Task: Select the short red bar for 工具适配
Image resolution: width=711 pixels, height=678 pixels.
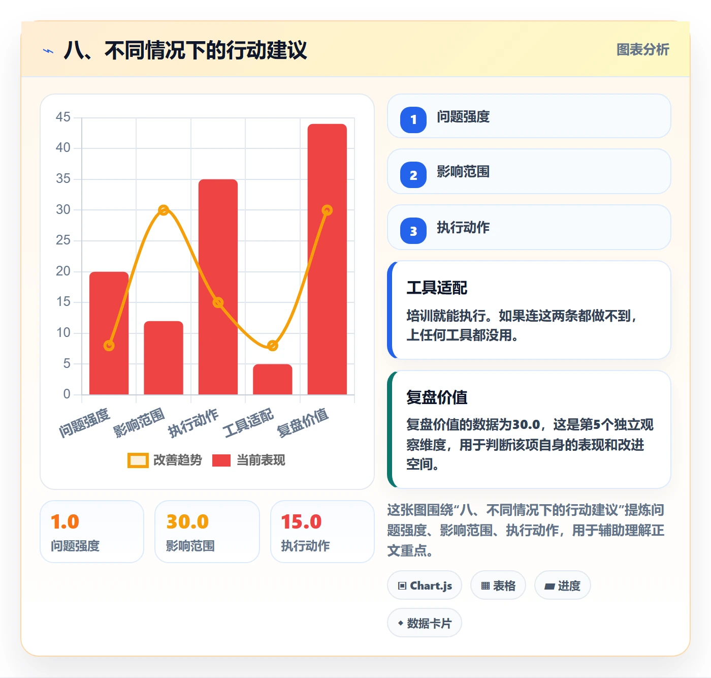Action: [x=273, y=379]
